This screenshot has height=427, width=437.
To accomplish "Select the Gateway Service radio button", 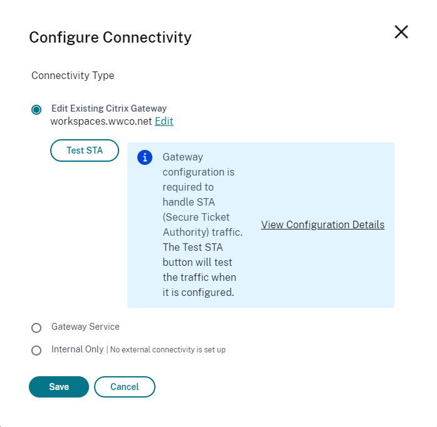I will (x=36, y=328).
